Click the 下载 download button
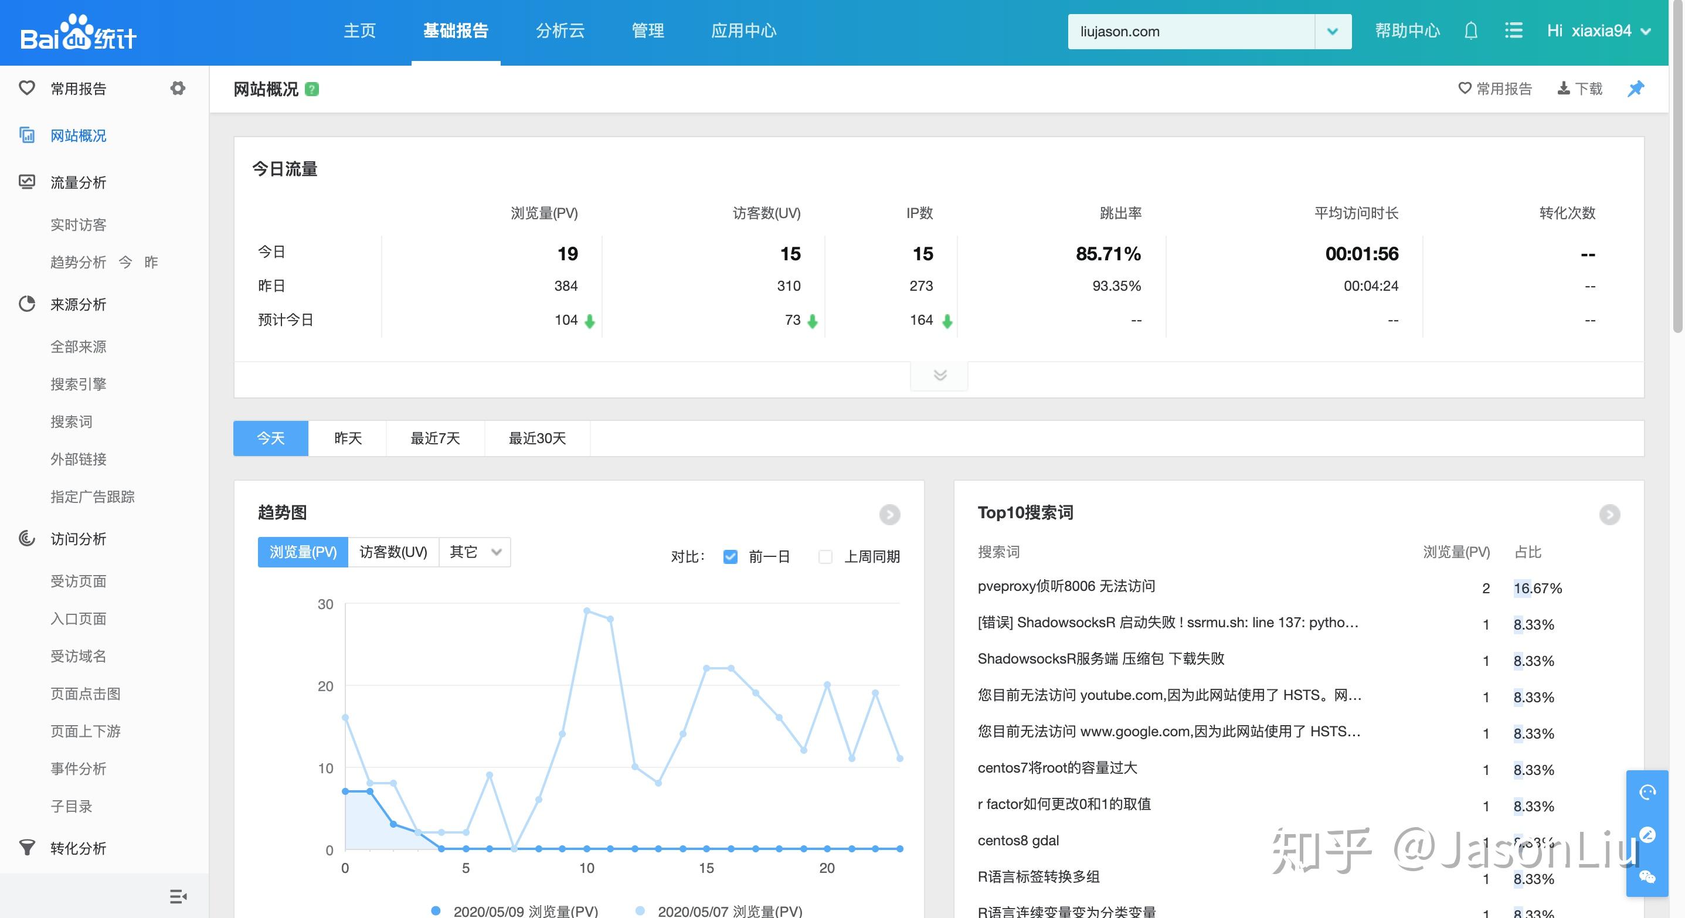 [x=1579, y=89]
